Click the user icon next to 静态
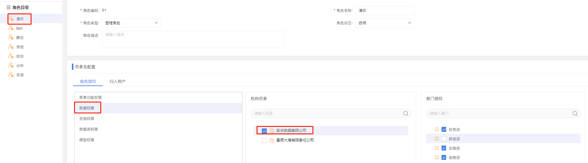Screen dimensions: 588x163 click(11, 37)
